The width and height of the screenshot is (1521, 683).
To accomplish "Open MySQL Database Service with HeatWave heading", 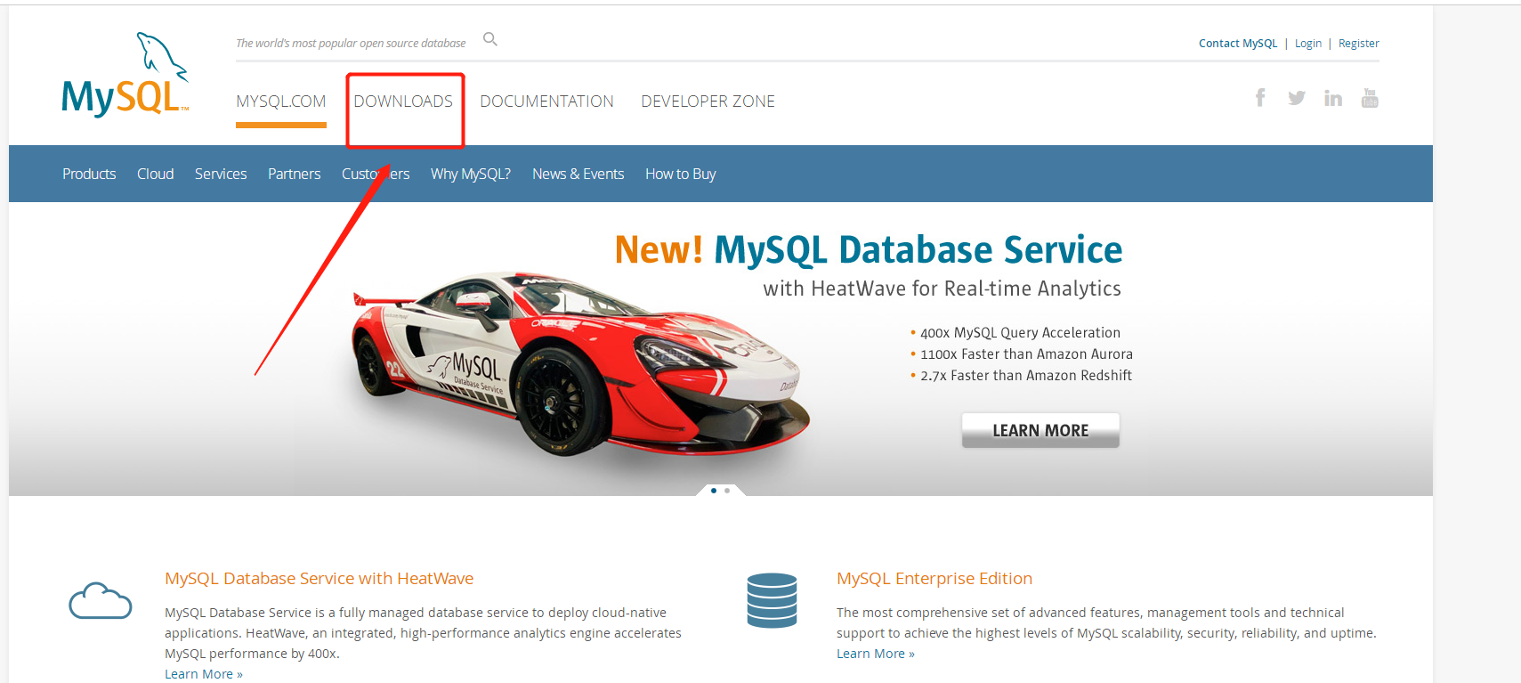I will pyautogui.click(x=320, y=579).
